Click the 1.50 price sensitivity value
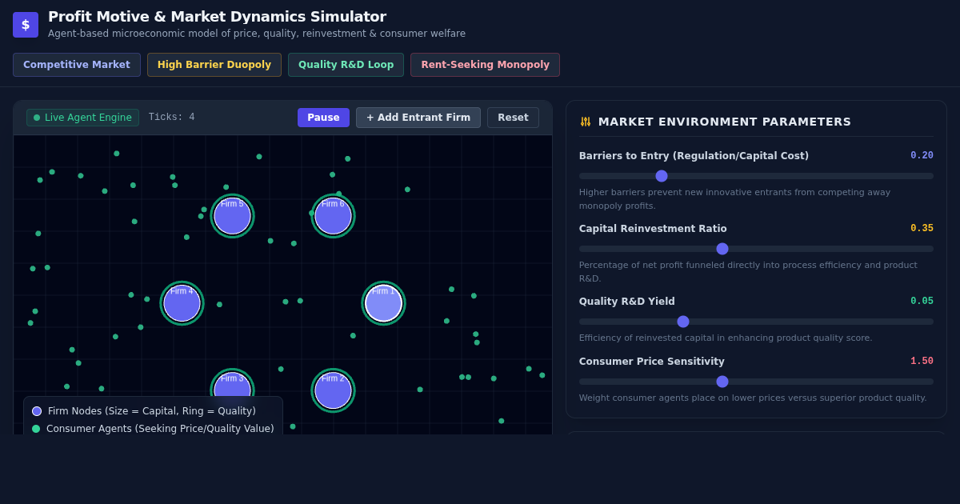 point(922,362)
